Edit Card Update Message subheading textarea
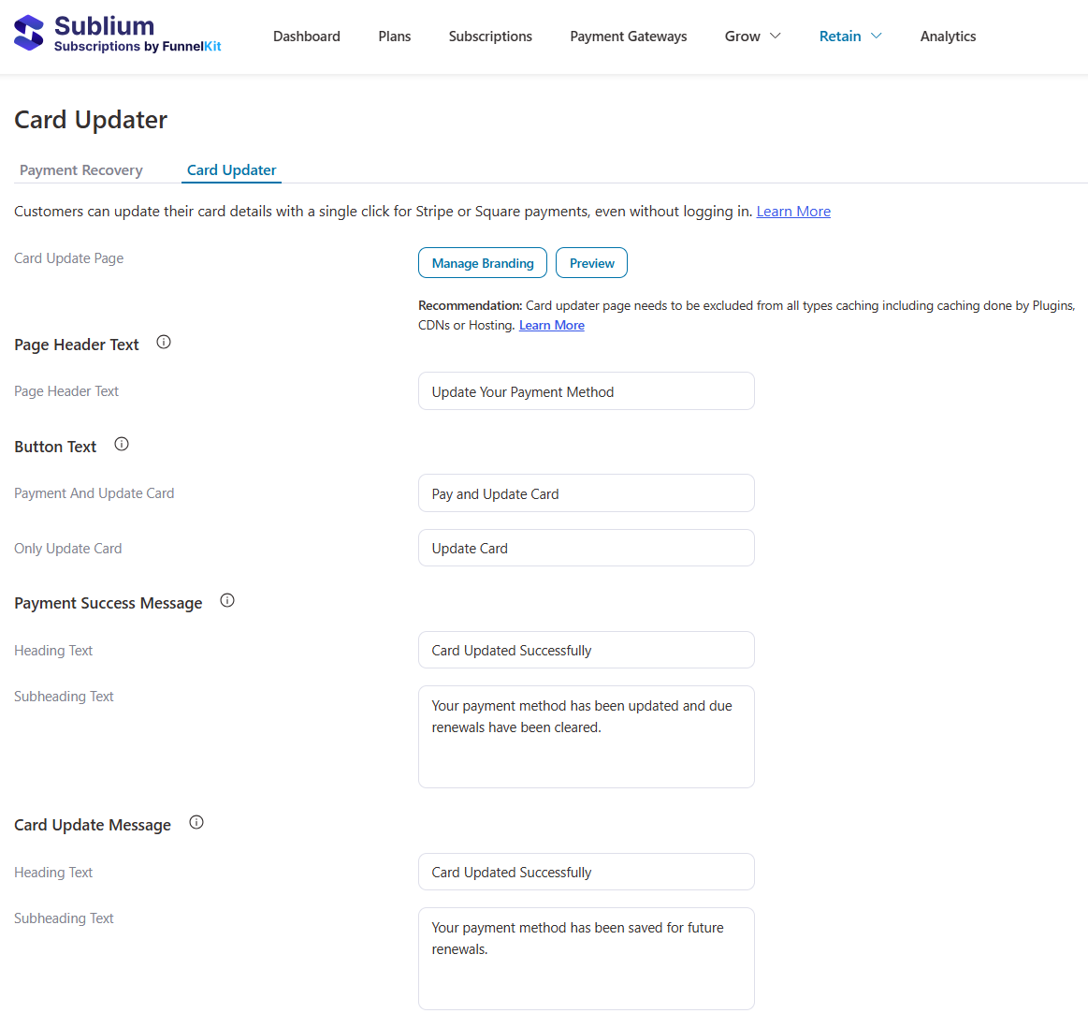1088x1028 pixels. tap(587, 959)
